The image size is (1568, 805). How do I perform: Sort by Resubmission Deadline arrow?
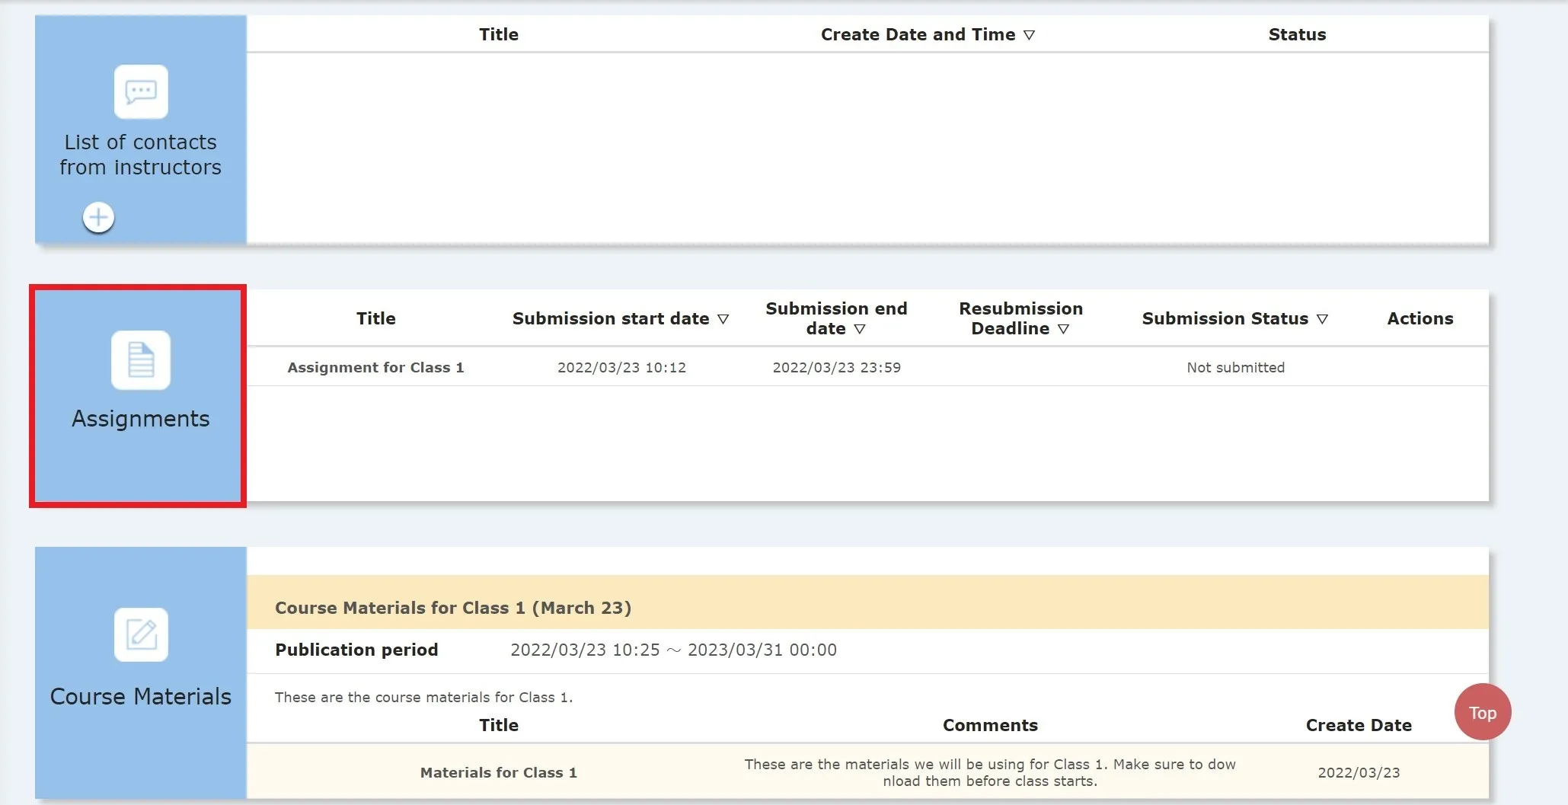[1063, 329]
